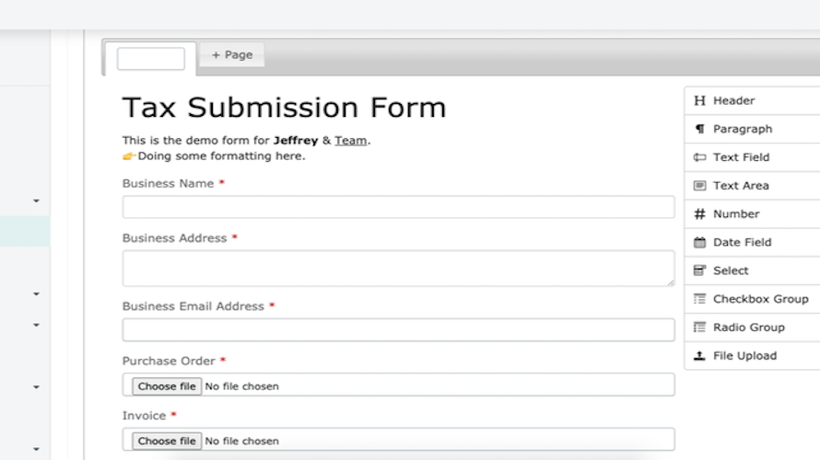Image resolution: width=820 pixels, height=460 pixels.
Task: Add a new page with + Page tab
Action: pos(231,55)
